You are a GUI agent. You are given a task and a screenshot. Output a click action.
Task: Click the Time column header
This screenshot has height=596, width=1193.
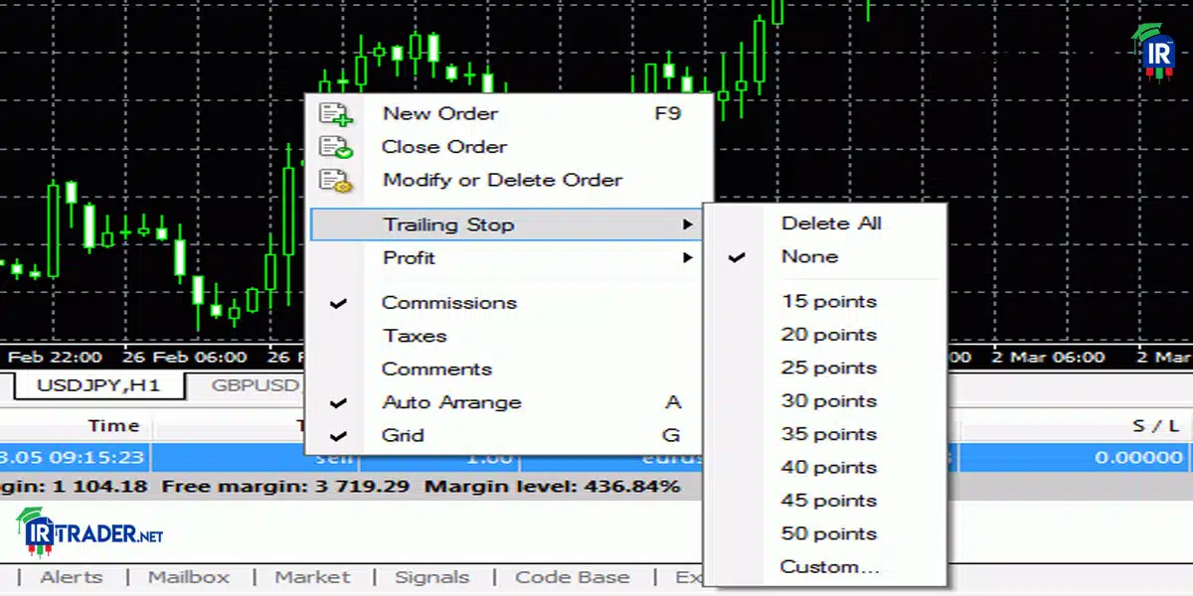click(x=112, y=426)
